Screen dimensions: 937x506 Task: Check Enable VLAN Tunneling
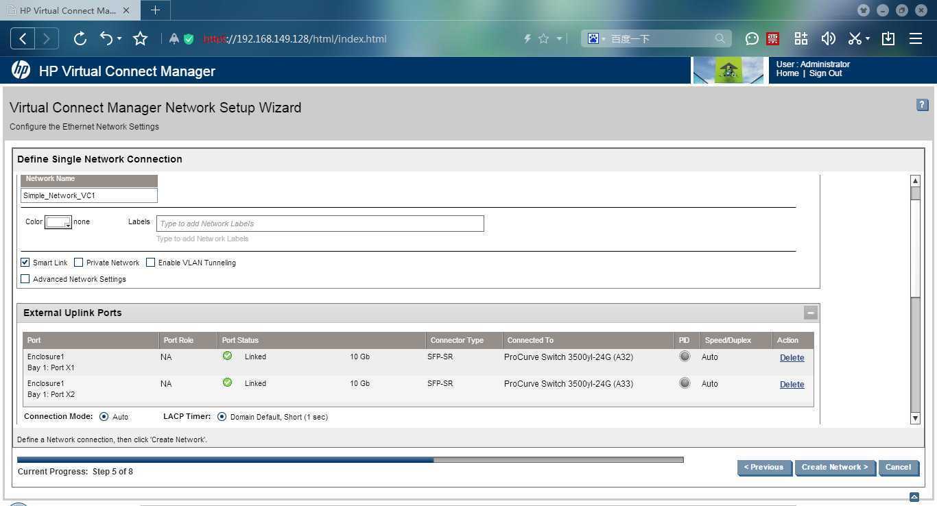coord(151,262)
